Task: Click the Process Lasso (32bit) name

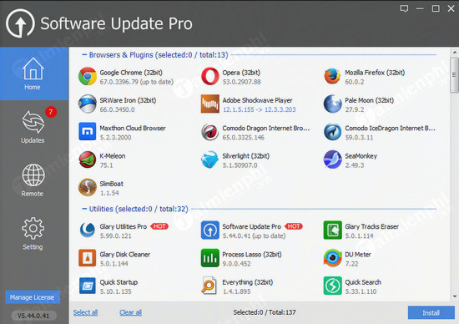Action: pyautogui.click(x=252, y=255)
